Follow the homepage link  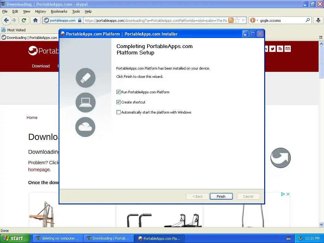pyautogui.click(x=39, y=170)
